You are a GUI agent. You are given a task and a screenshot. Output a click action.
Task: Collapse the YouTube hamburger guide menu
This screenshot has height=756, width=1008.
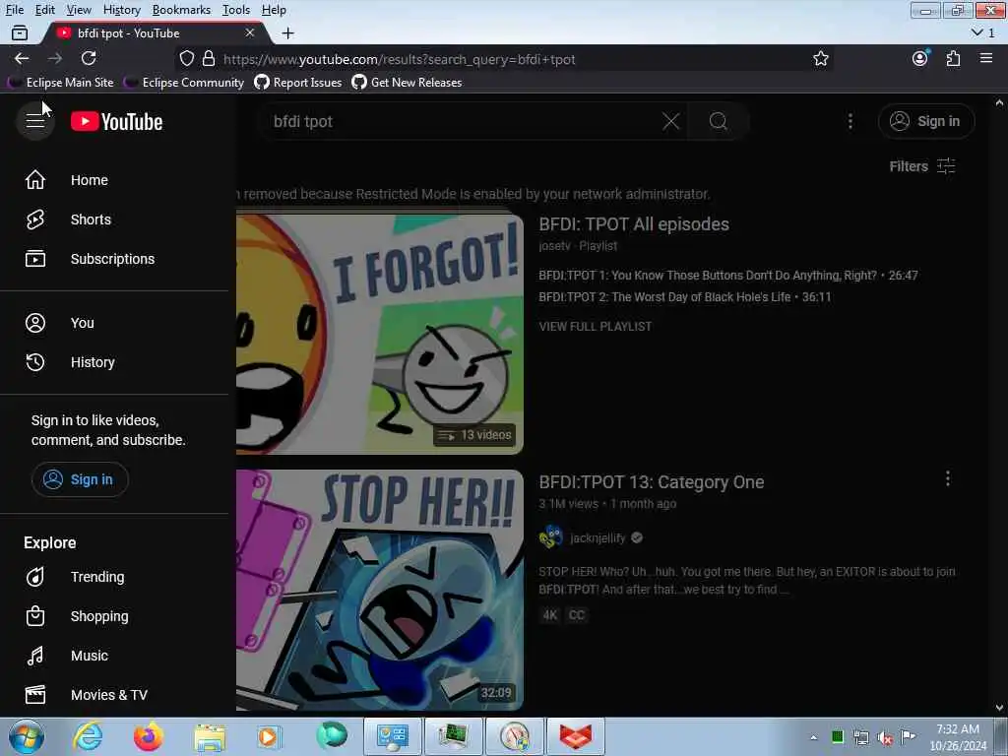pos(35,120)
